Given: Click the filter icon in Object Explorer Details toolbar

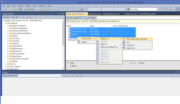Looking at the screenshot, I should [80, 18].
